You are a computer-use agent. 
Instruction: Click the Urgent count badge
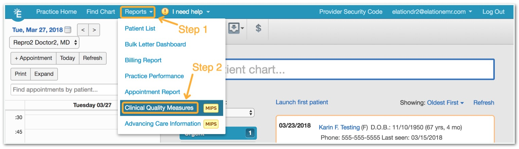point(250,133)
